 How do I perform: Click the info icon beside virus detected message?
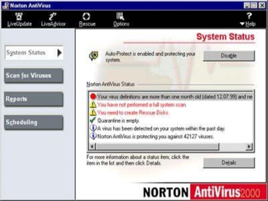pyautogui.click(x=93, y=128)
